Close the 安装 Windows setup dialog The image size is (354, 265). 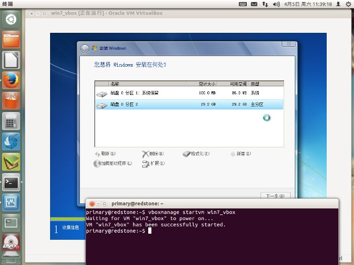coord(289,44)
